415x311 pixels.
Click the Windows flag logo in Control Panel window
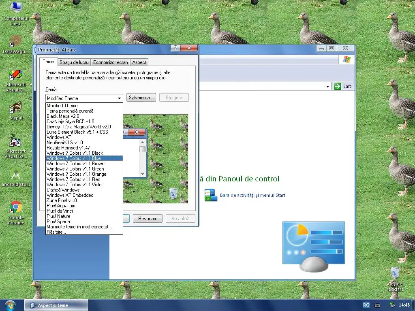(x=347, y=60)
